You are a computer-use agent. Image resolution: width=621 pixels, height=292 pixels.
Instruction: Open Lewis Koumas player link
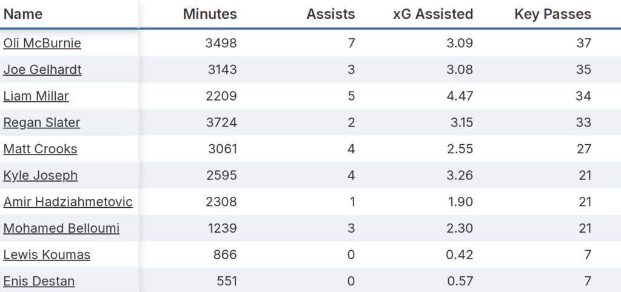click(47, 255)
